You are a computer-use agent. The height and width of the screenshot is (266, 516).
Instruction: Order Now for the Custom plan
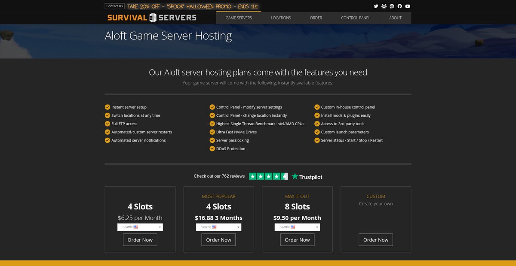point(376,240)
